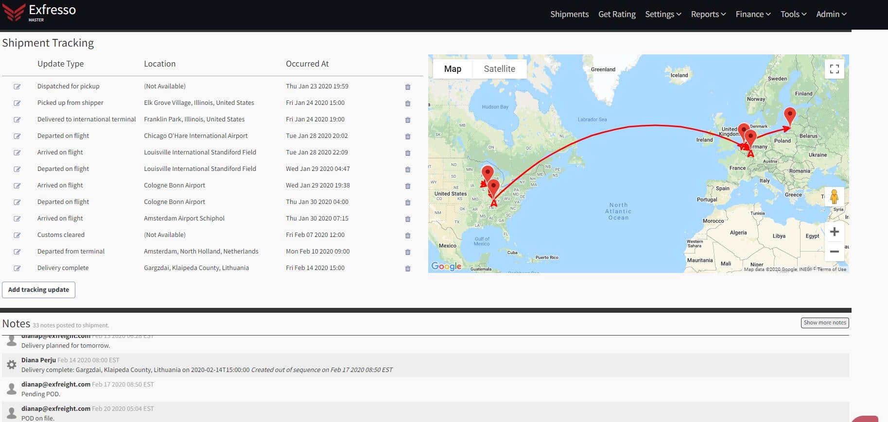Screen dimensions: 888x422
Task: Delete the Amsterdam Schiphol arrival update
Action: [x=408, y=219]
